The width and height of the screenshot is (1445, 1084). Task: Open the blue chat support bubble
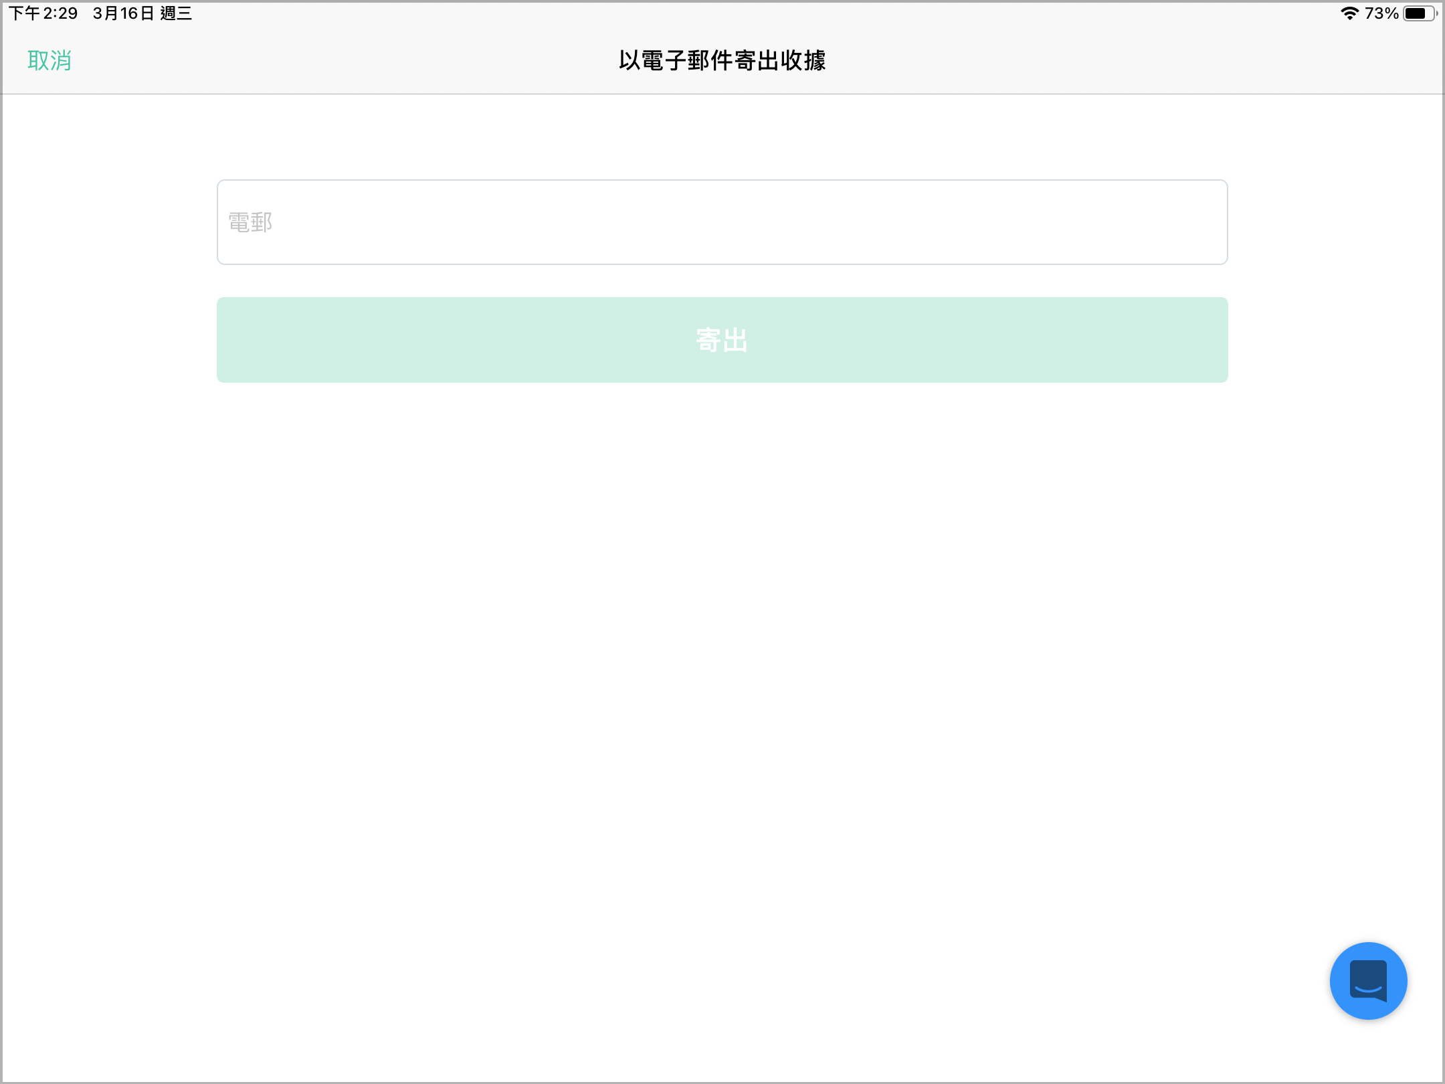click(1368, 981)
